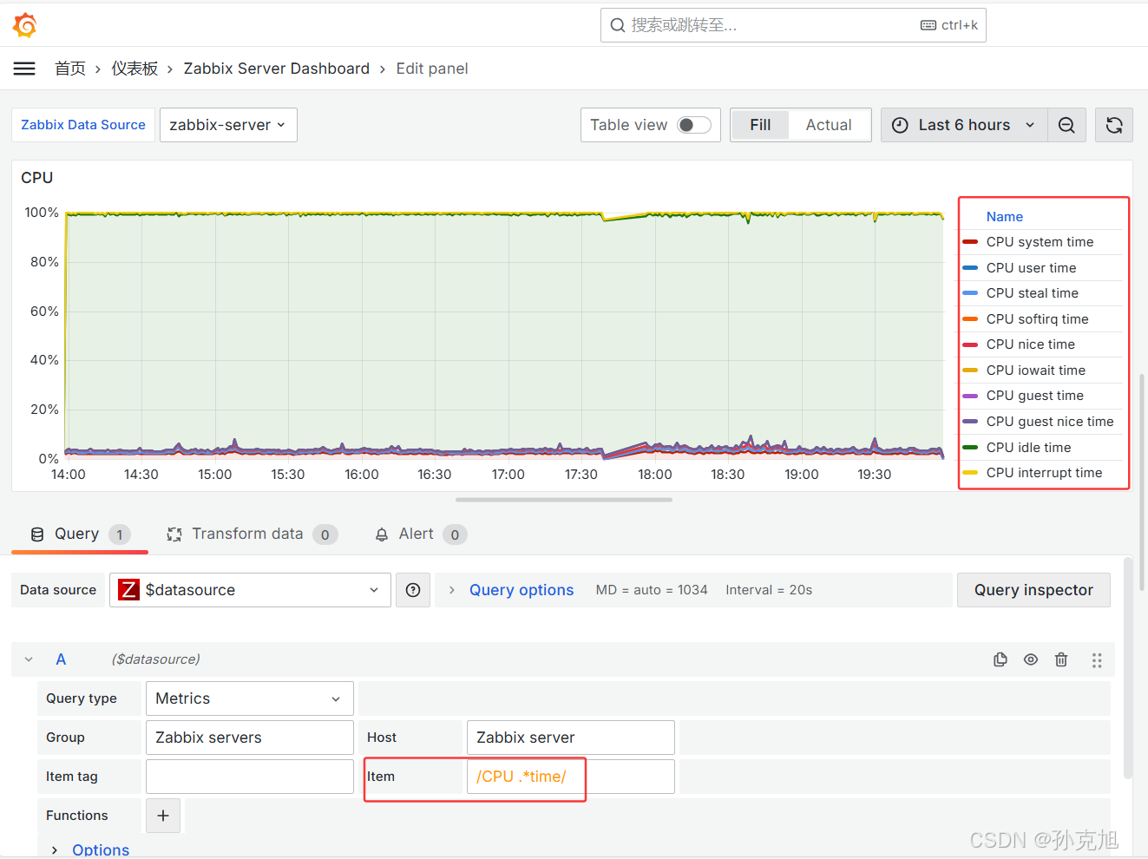The width and height of the screenshot is (1148, 859).
Task: Go to 首页 in the breadcrumb
Action: [70, 69]
